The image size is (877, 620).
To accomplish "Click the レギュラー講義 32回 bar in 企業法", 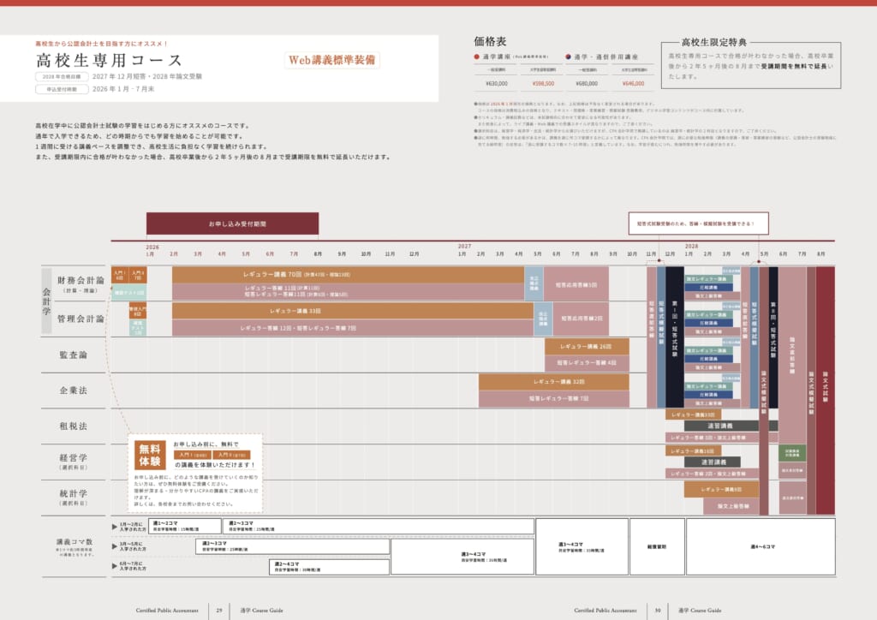I will (554, 382).
